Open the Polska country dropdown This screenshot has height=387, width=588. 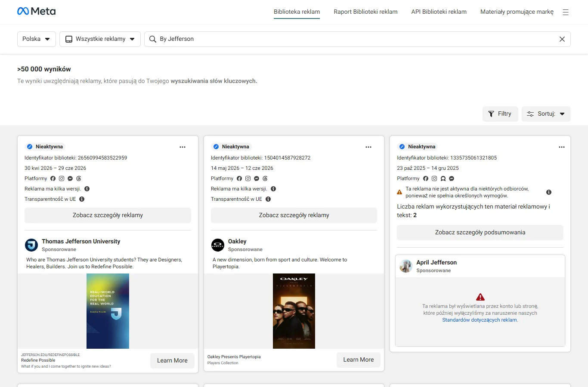[37, 39]
